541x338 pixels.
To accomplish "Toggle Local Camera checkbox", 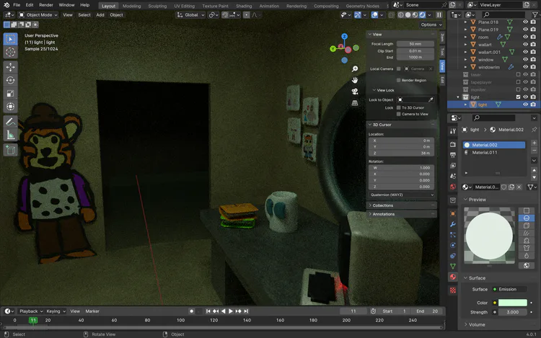I will [398, 69].
